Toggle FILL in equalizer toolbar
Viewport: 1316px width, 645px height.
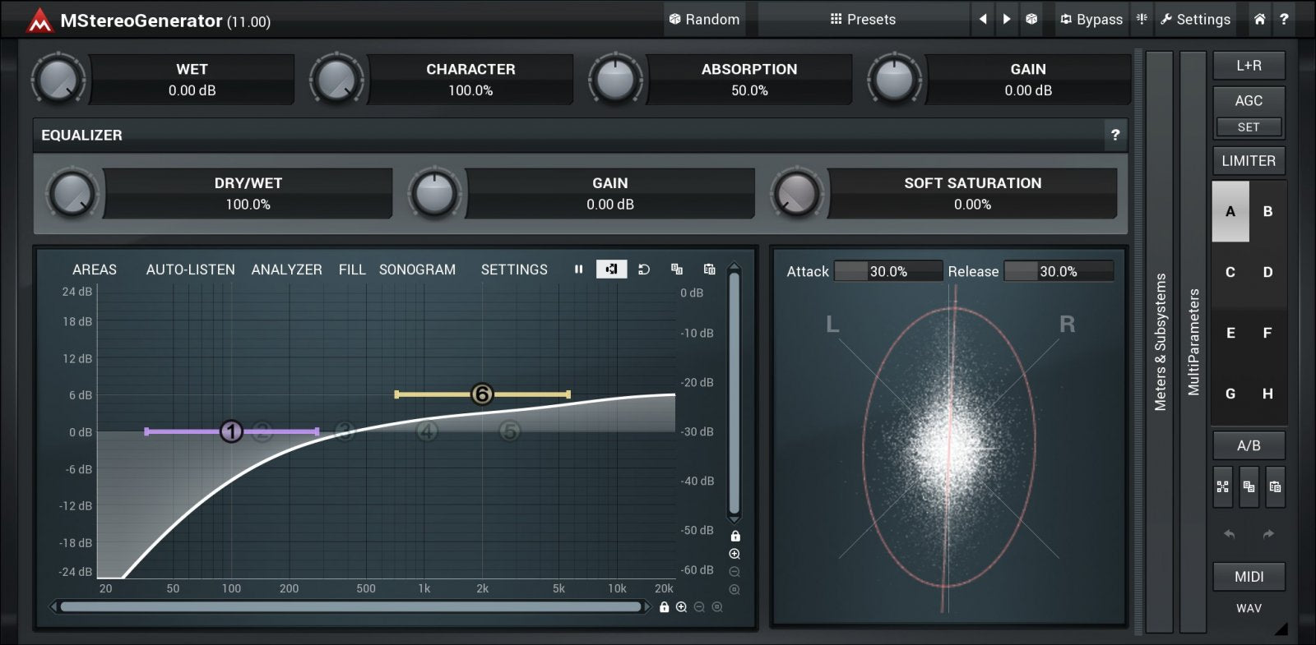(x=352, y=270)
